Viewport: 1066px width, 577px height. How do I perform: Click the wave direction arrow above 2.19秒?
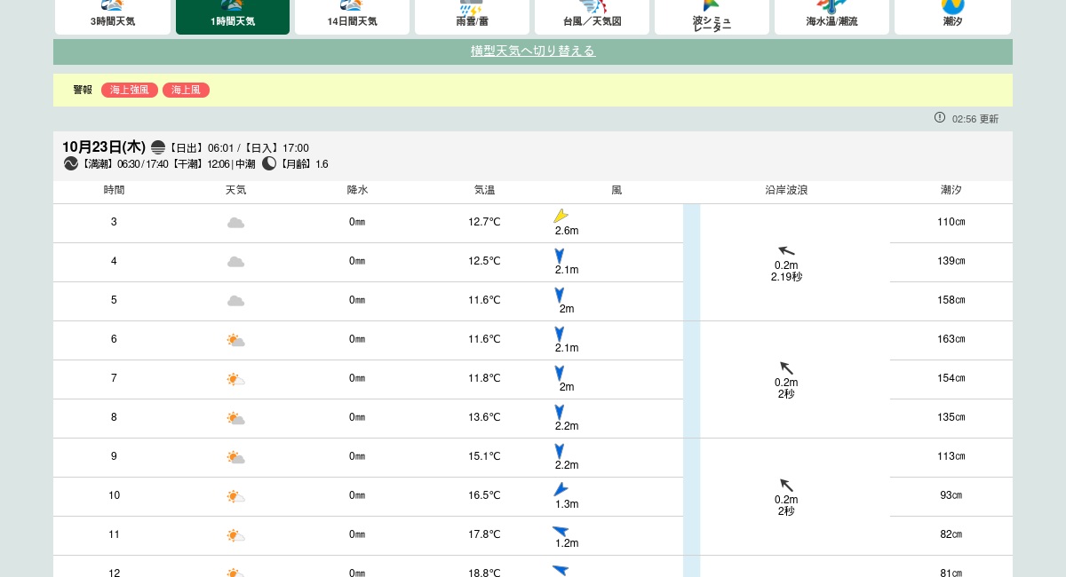tap(786, 251)
